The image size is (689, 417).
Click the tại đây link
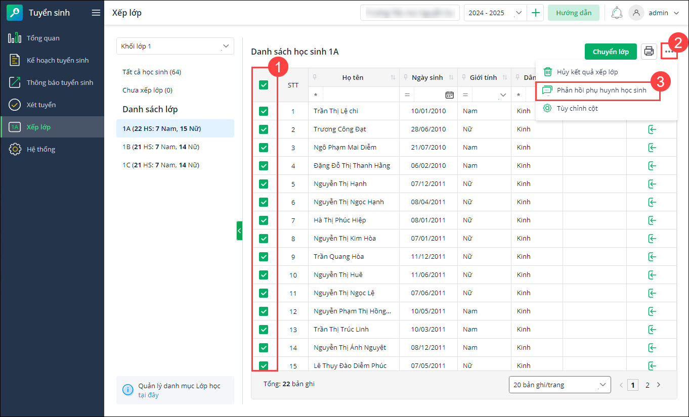pyautogui.click(x=148, y=395)
